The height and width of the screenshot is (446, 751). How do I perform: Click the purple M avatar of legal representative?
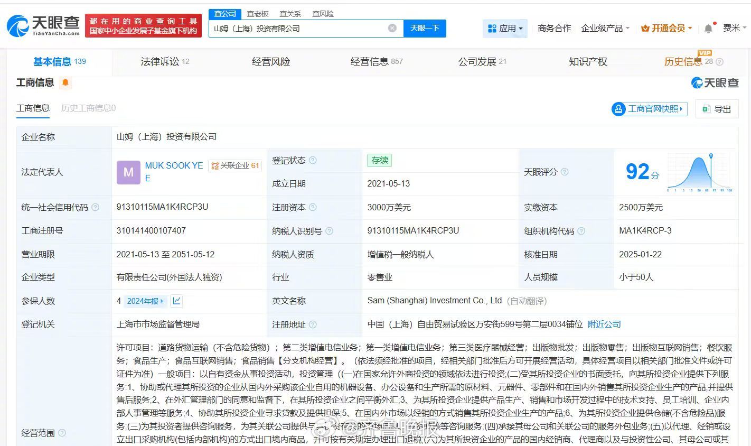click(x=128, y=172)
